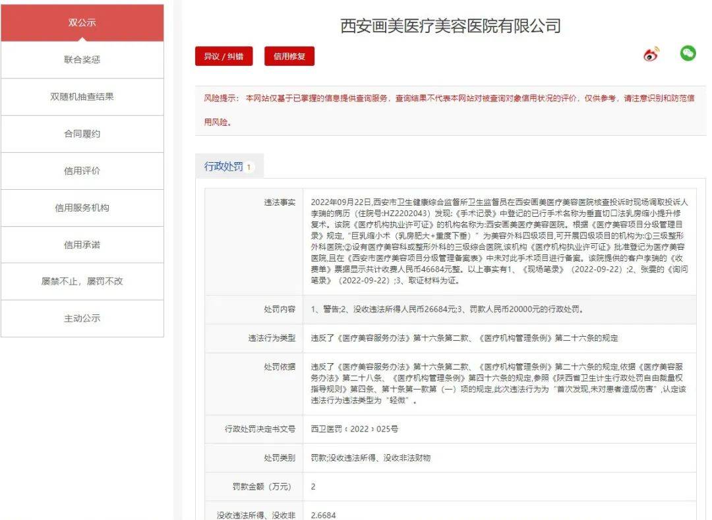The width and height of the screenshot is (712, 520).
Task: Select 主动公示 in the sidebar
Action: [83, 318]
